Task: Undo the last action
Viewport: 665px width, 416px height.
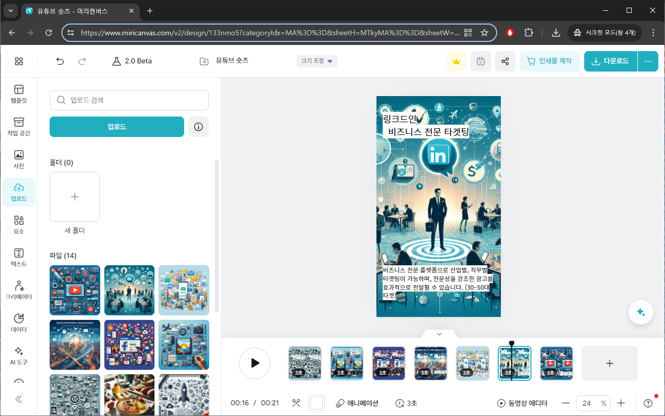Action: coord(60,61)
